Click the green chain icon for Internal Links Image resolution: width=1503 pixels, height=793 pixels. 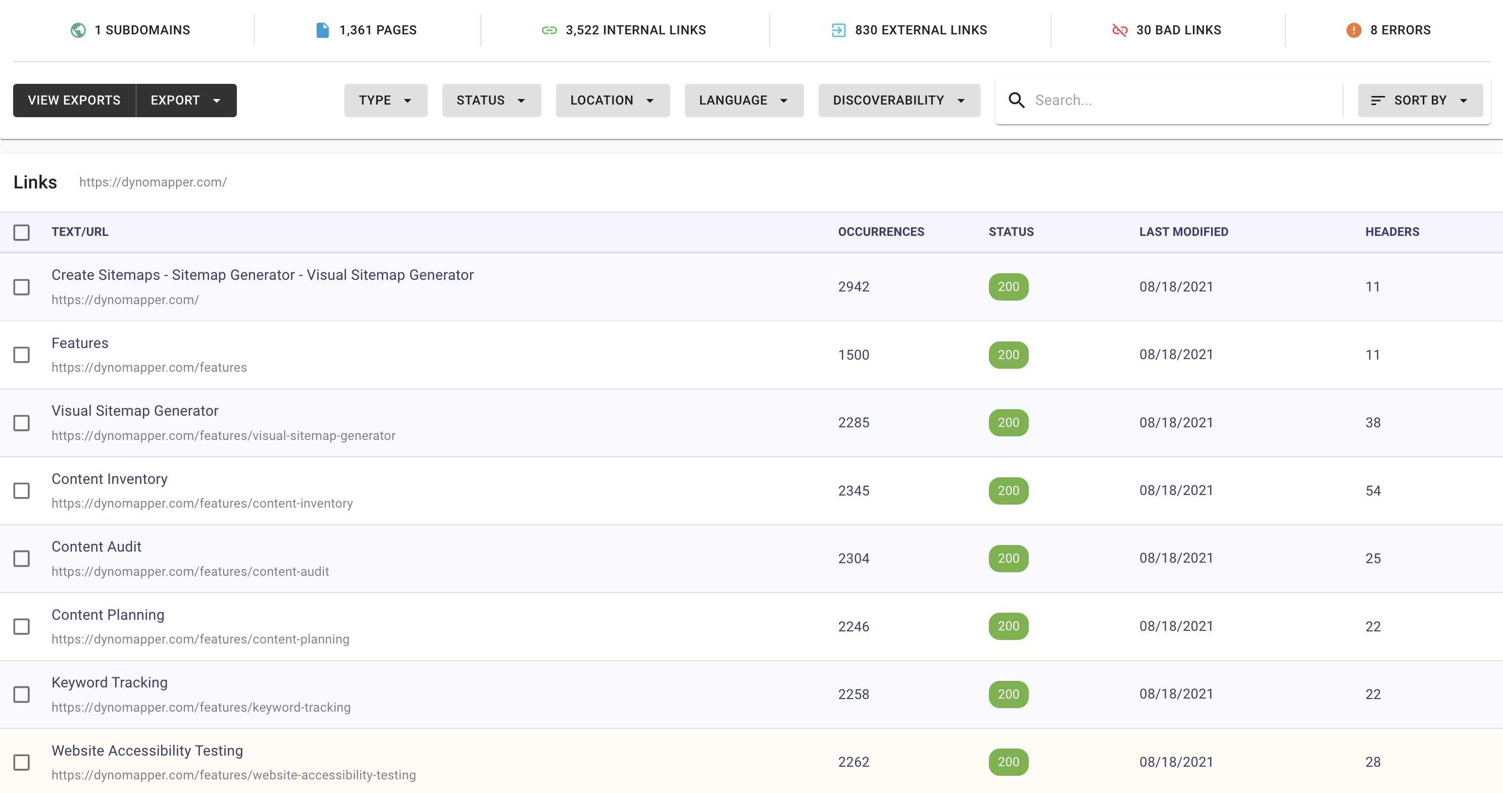click(x=549, y=30)
